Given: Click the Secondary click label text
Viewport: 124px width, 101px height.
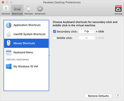Looking at the screenshot, I should (x=67, y=32).
